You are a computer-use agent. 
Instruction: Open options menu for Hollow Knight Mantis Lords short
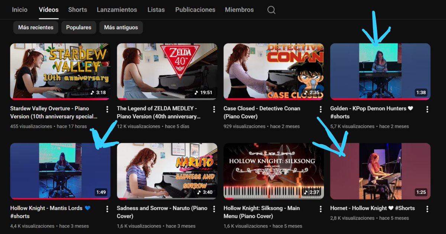click(107, 209)
